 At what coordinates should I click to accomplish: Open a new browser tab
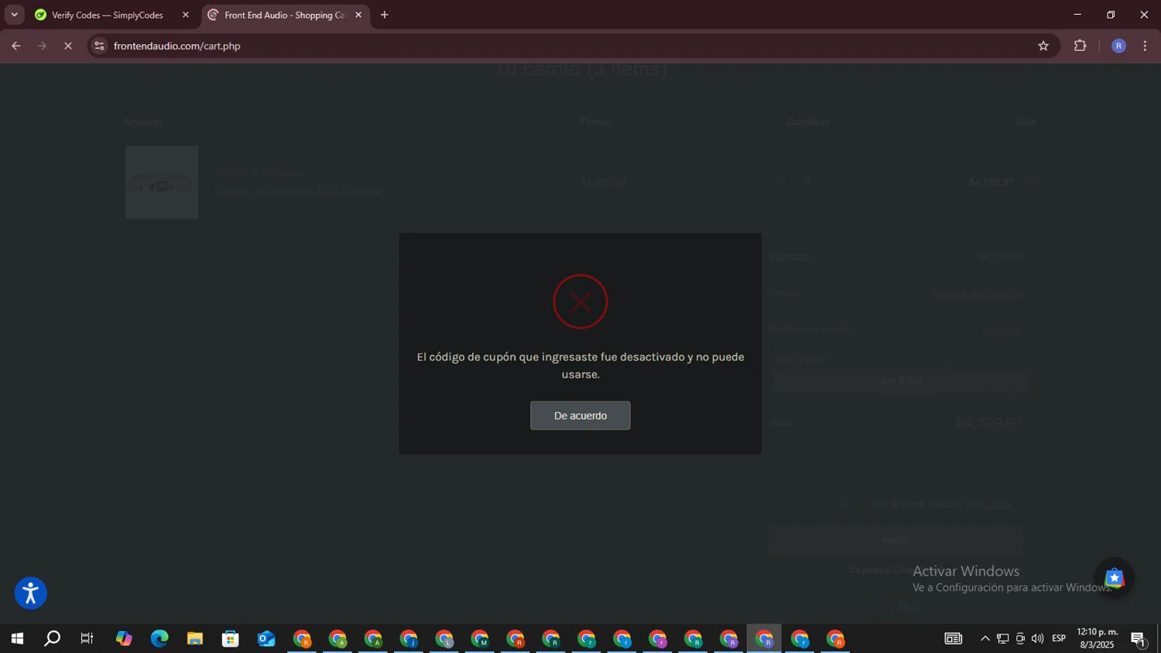pos(385,15)
